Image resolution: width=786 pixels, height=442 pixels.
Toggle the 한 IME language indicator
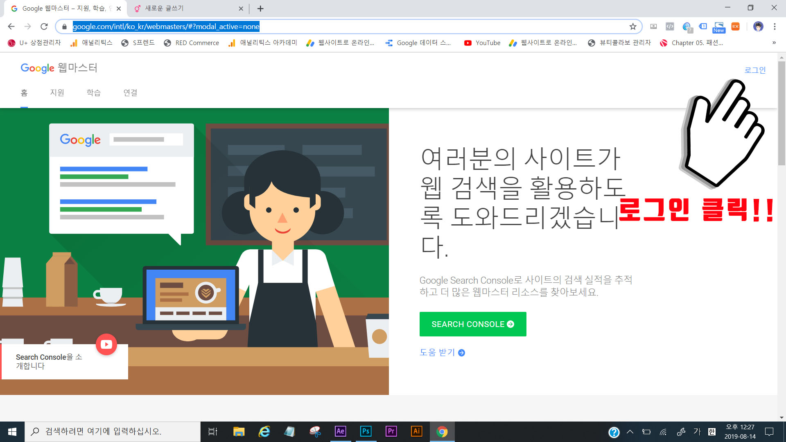point(712,432)
